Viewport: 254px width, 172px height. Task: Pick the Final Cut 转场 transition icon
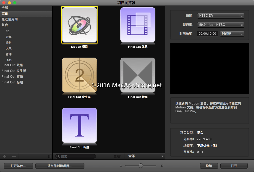click(138, 75)
